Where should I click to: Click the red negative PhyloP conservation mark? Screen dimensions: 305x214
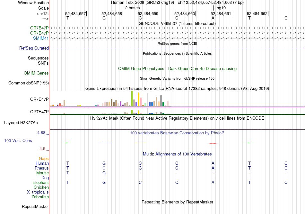tap(213, 144)
